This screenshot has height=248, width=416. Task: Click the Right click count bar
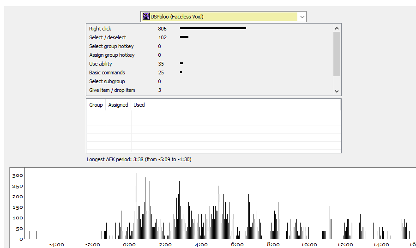(213, 28)
